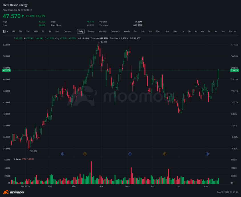Click the June dividend D marker
This screenshot has height=197, width=241.
coord(165,154)
